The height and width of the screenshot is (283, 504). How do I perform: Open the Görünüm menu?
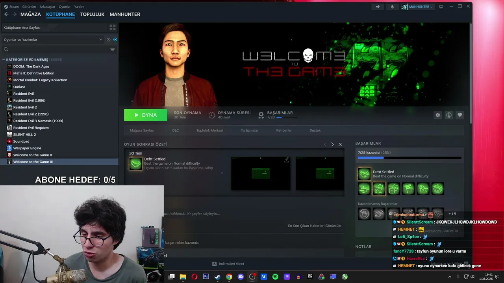pyautogui.click(x=29, y=7)
